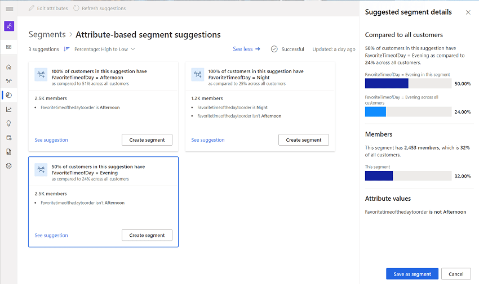
Task: Click the 'Successful' status text
Action: click(292, 49)
